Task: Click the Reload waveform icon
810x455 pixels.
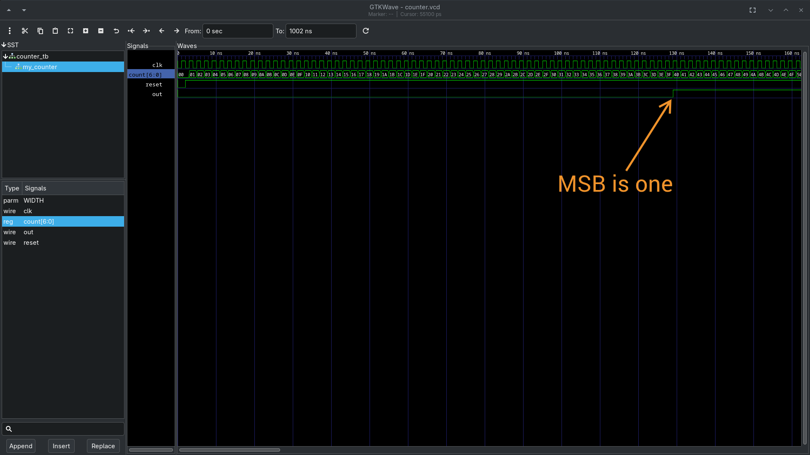Action: [366, 31]
